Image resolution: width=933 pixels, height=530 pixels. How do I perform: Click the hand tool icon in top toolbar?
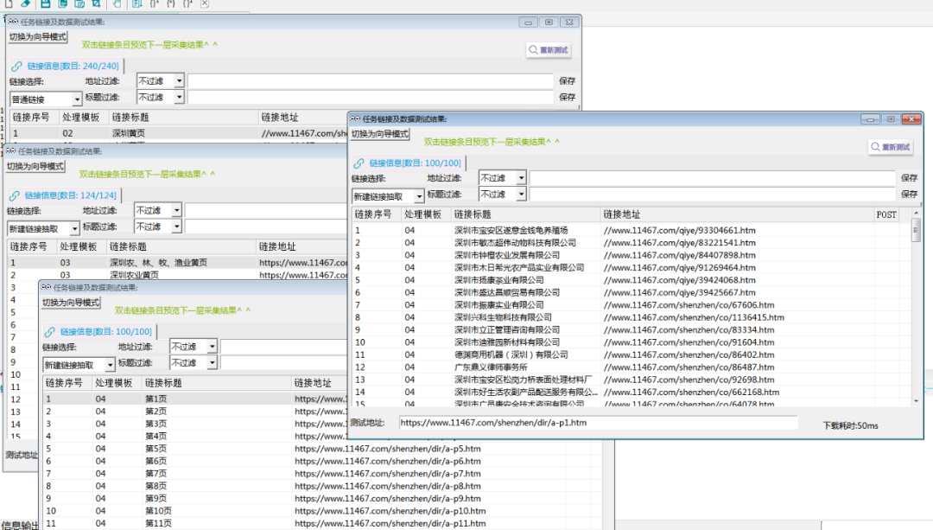tap(117, 3)
